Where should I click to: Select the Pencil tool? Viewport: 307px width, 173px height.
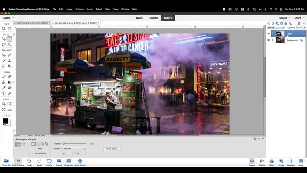[x=10, y=94]
